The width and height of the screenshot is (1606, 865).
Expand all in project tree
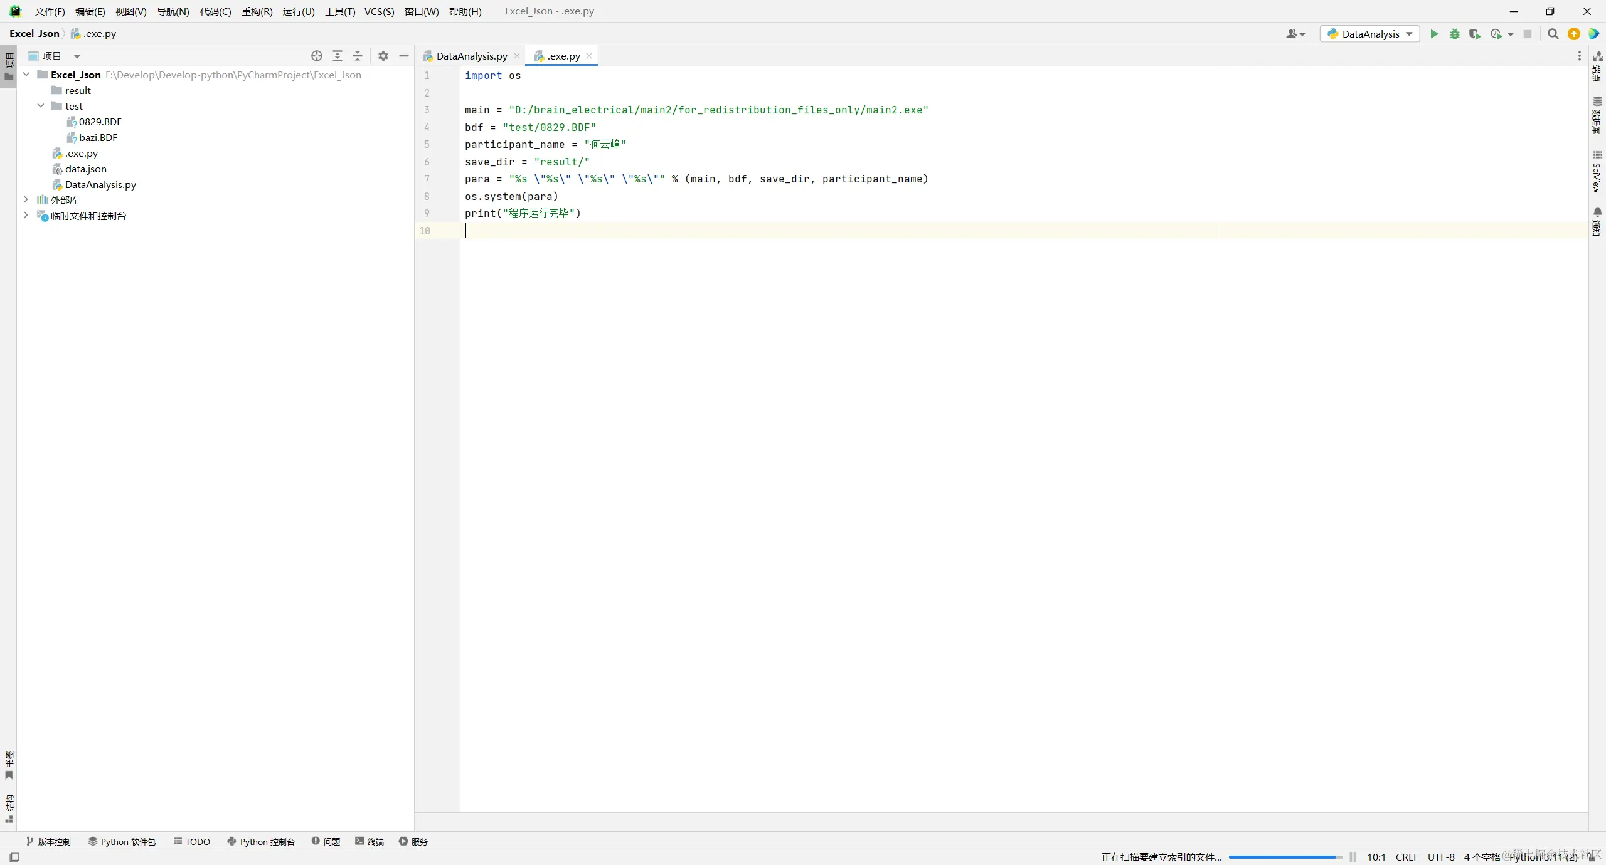pyautogui.click(x=338, y=56)
